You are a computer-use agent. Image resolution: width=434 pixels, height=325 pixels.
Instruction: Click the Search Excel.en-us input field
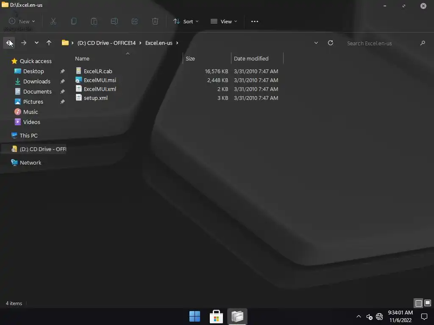point(382,43)
